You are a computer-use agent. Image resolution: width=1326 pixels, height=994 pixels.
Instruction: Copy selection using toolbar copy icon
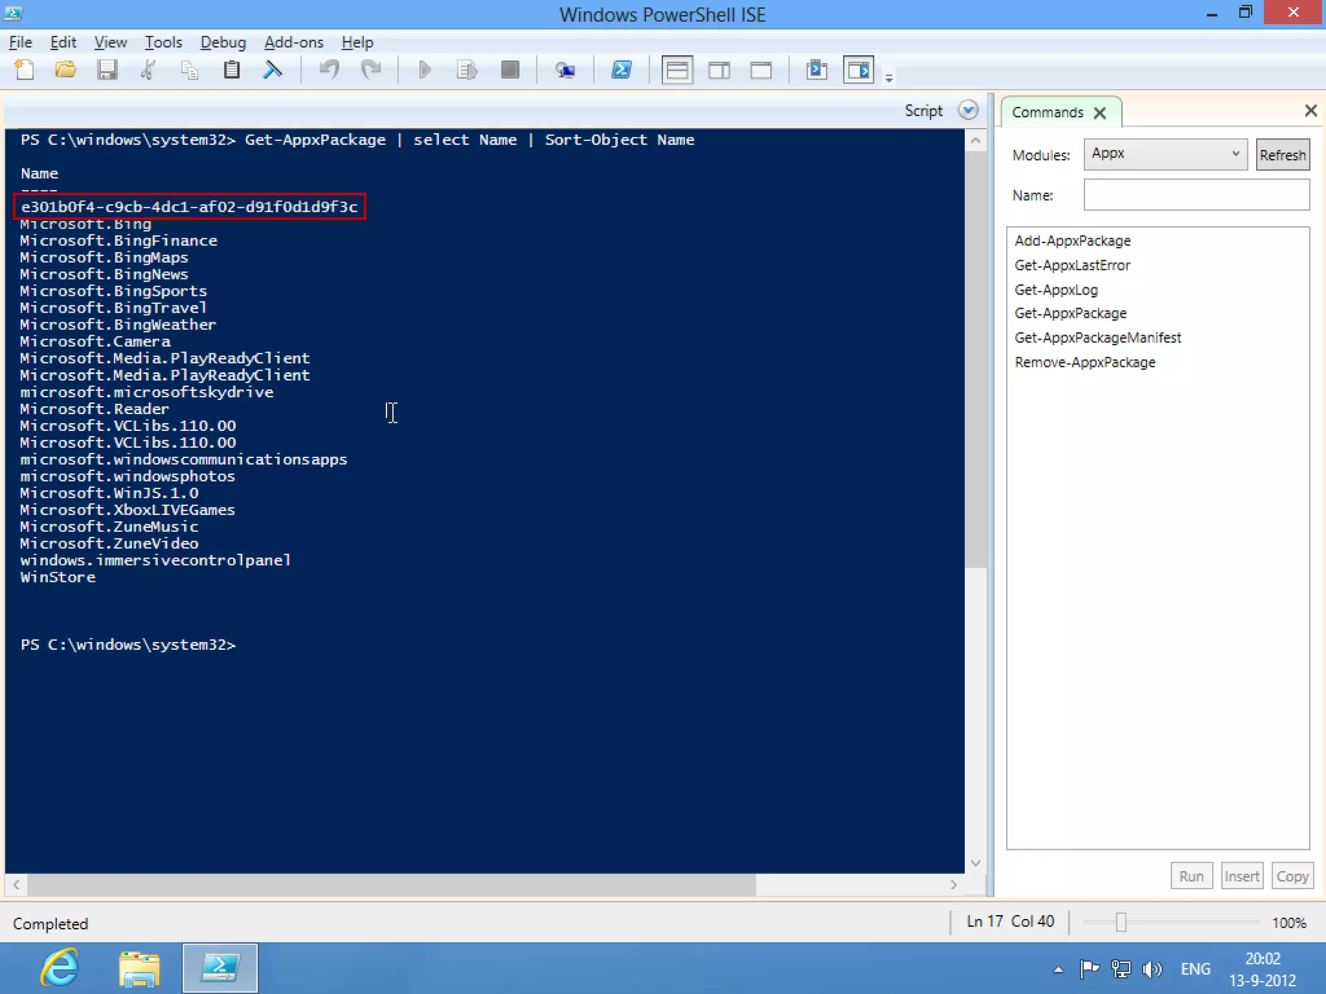189,69
